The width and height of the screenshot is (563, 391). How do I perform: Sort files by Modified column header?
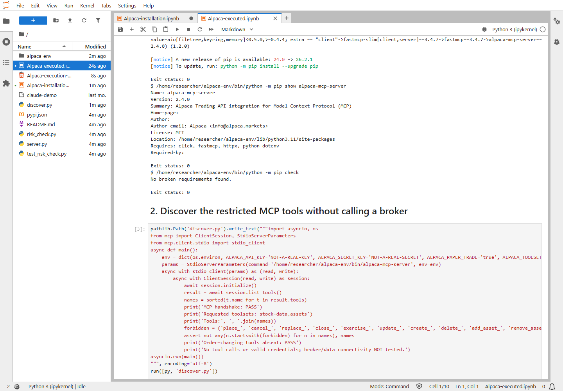[x=91, y=47]
